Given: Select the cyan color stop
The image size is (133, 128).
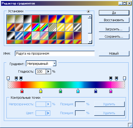Looking at the screenshot, I should click(x=78, y=91).
